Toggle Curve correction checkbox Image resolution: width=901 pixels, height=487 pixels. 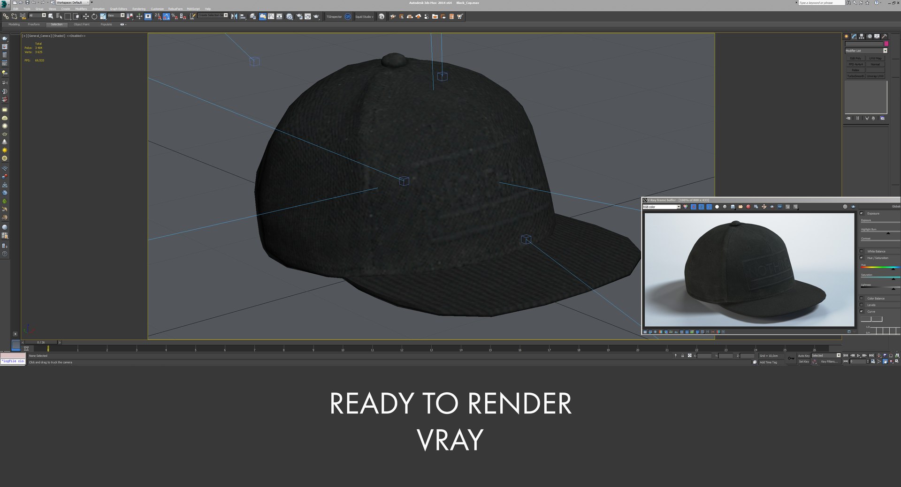point(861,311)
